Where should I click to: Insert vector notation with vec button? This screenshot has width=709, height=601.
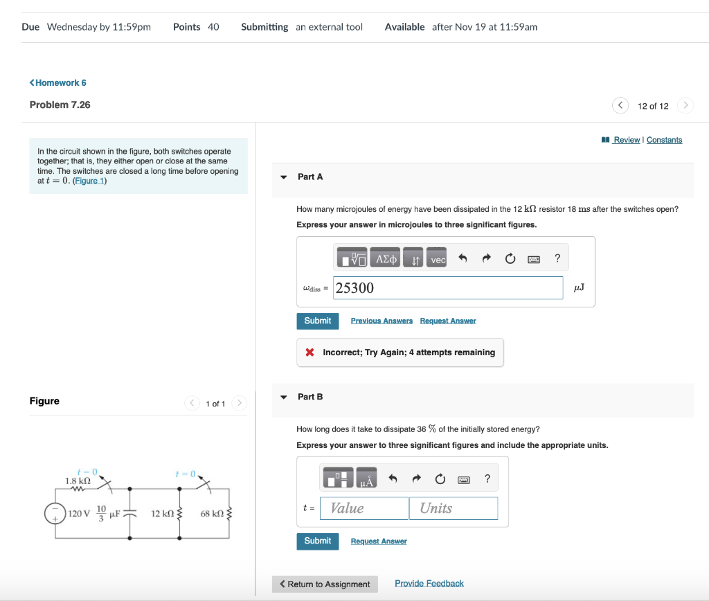[436, 258]
